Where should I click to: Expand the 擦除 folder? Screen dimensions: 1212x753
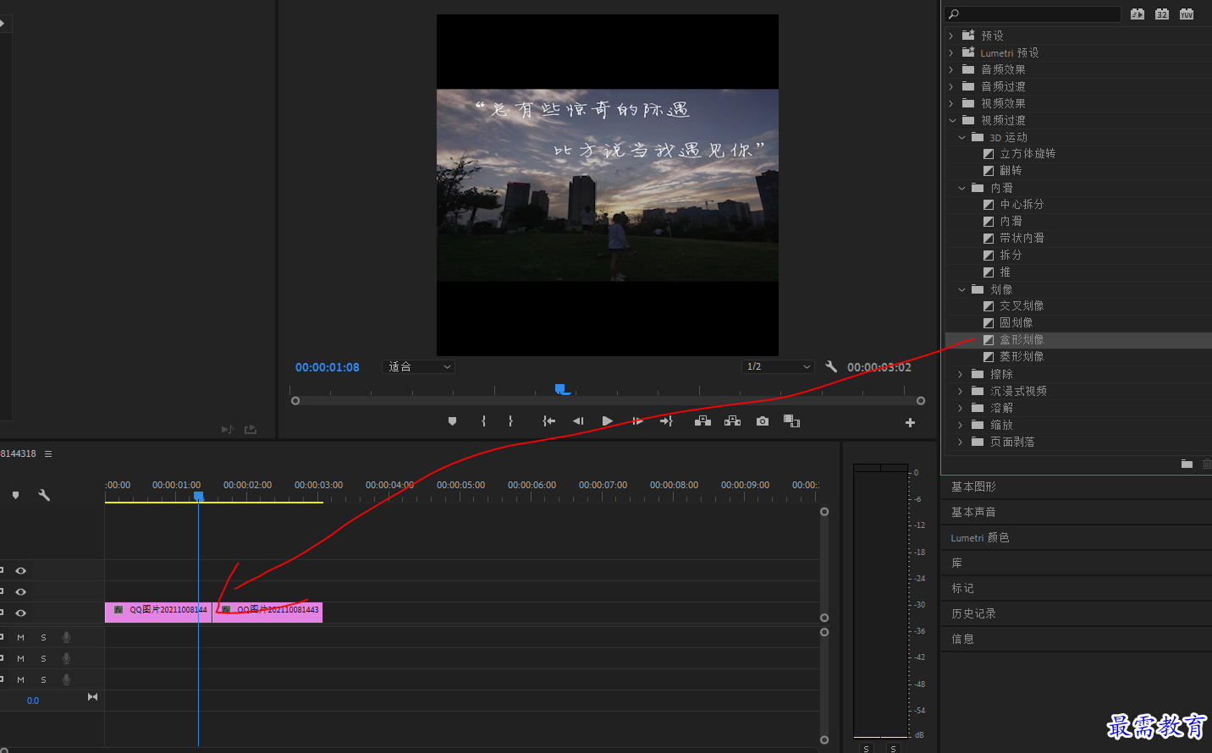tap(961, 374)
